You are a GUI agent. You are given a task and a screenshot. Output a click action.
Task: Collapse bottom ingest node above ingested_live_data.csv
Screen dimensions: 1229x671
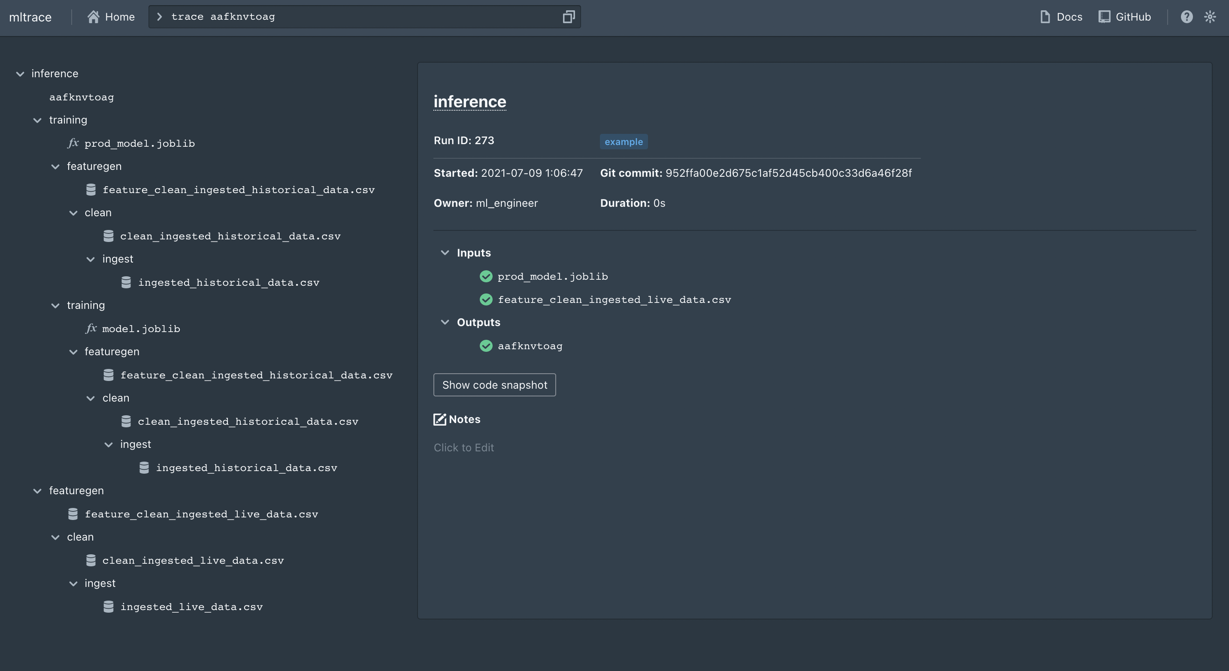click(73, 583)
